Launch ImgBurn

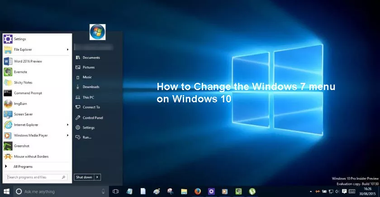tap(37, 104)
